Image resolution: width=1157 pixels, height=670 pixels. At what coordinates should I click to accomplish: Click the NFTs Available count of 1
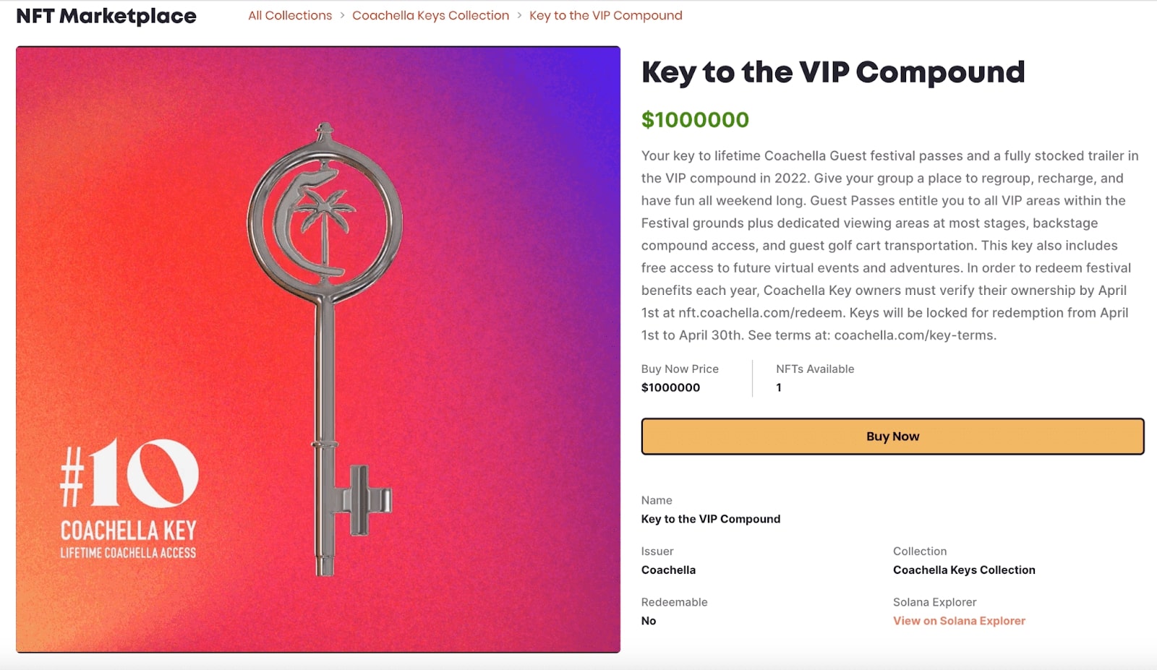point(779,388)
